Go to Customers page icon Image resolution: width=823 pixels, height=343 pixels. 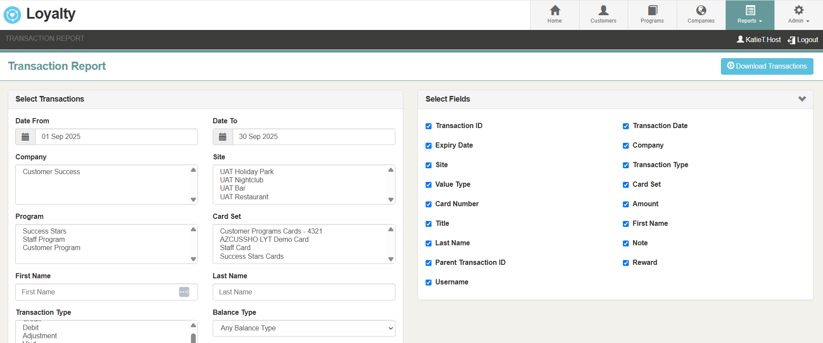603,10
